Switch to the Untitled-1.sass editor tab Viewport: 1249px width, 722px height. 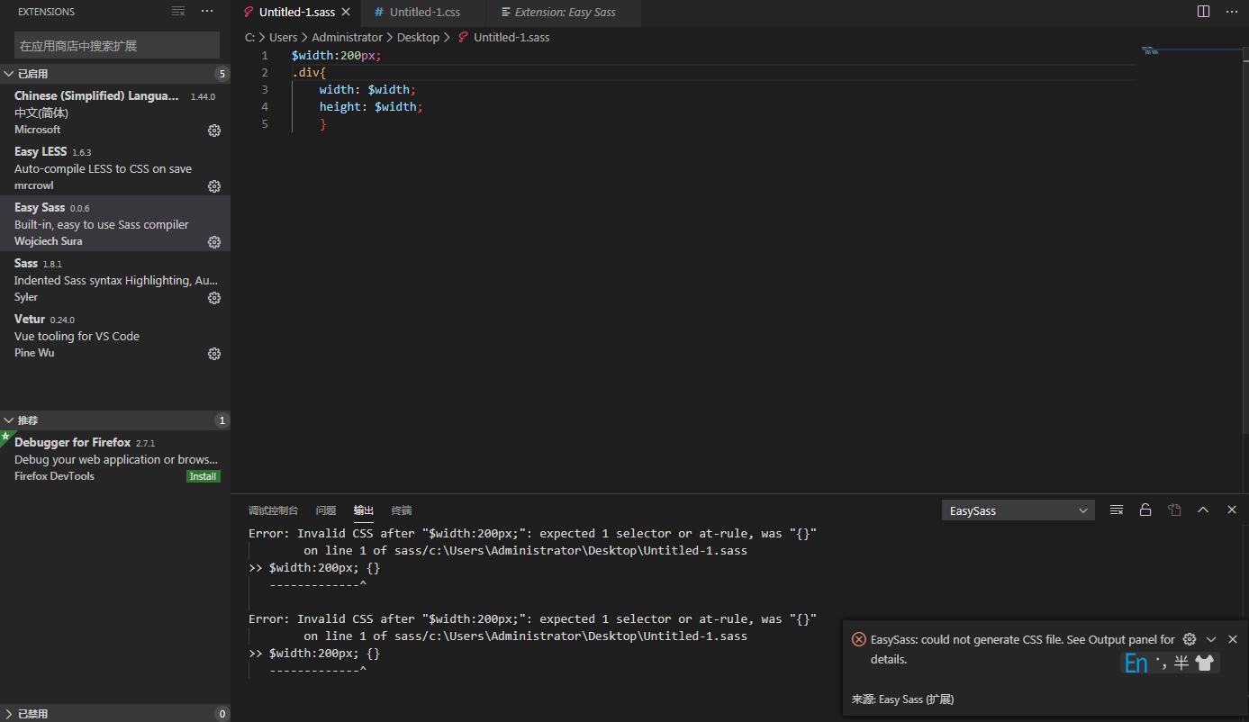coord(296,13)
